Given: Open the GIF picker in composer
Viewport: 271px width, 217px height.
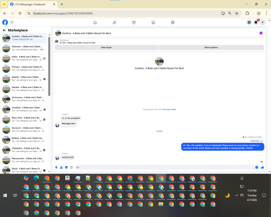Looking at the screenshot, I should (72, 168).
